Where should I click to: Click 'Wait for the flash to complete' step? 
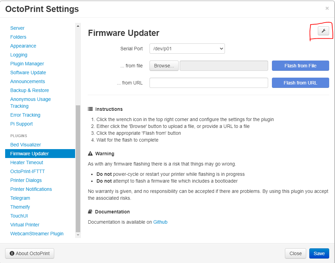[x=127, y=140]
